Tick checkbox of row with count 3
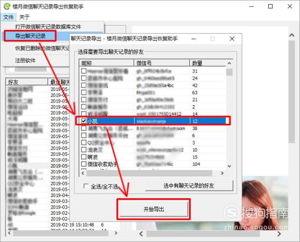The height and width of the screenshot is (242, 300). pos(84,142)
